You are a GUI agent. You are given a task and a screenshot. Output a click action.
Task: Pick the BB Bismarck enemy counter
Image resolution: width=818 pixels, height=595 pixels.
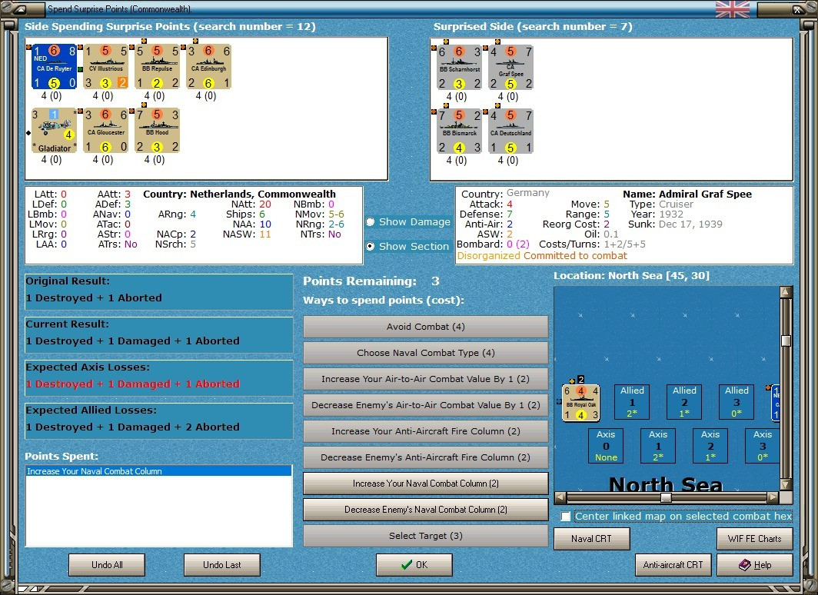[x=459, y=131]
